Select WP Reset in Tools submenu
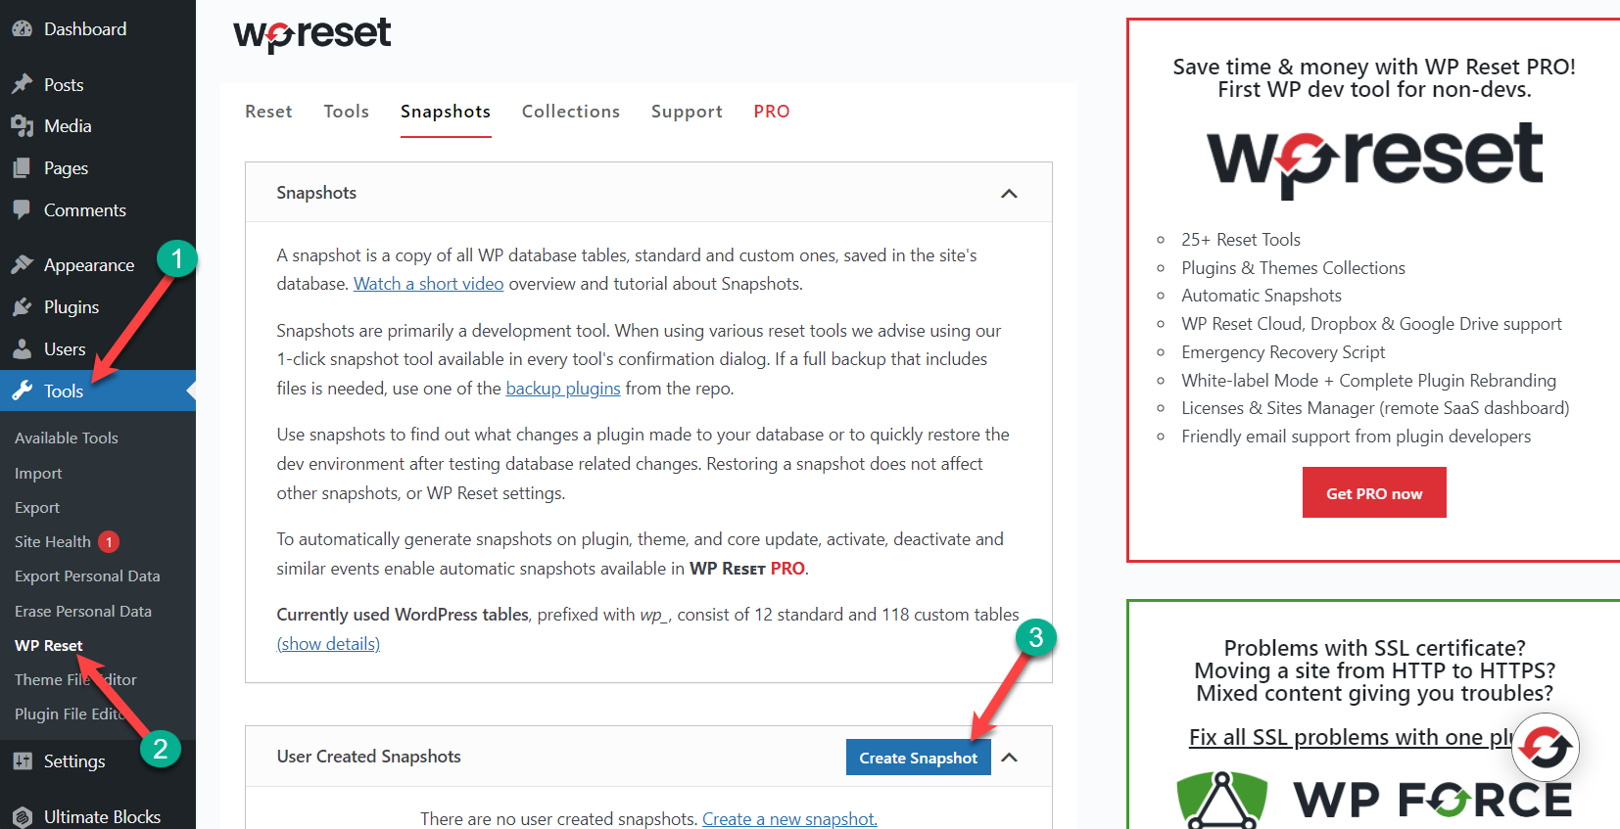The width and height of the screenshot is (1620, 829). [x=49, y=646]
